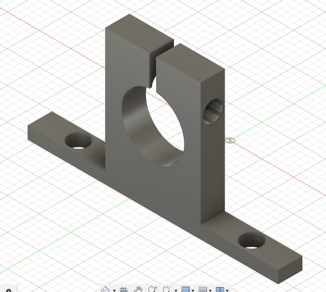Expand the Display Settings dropdown arrow

pos(193,290)
